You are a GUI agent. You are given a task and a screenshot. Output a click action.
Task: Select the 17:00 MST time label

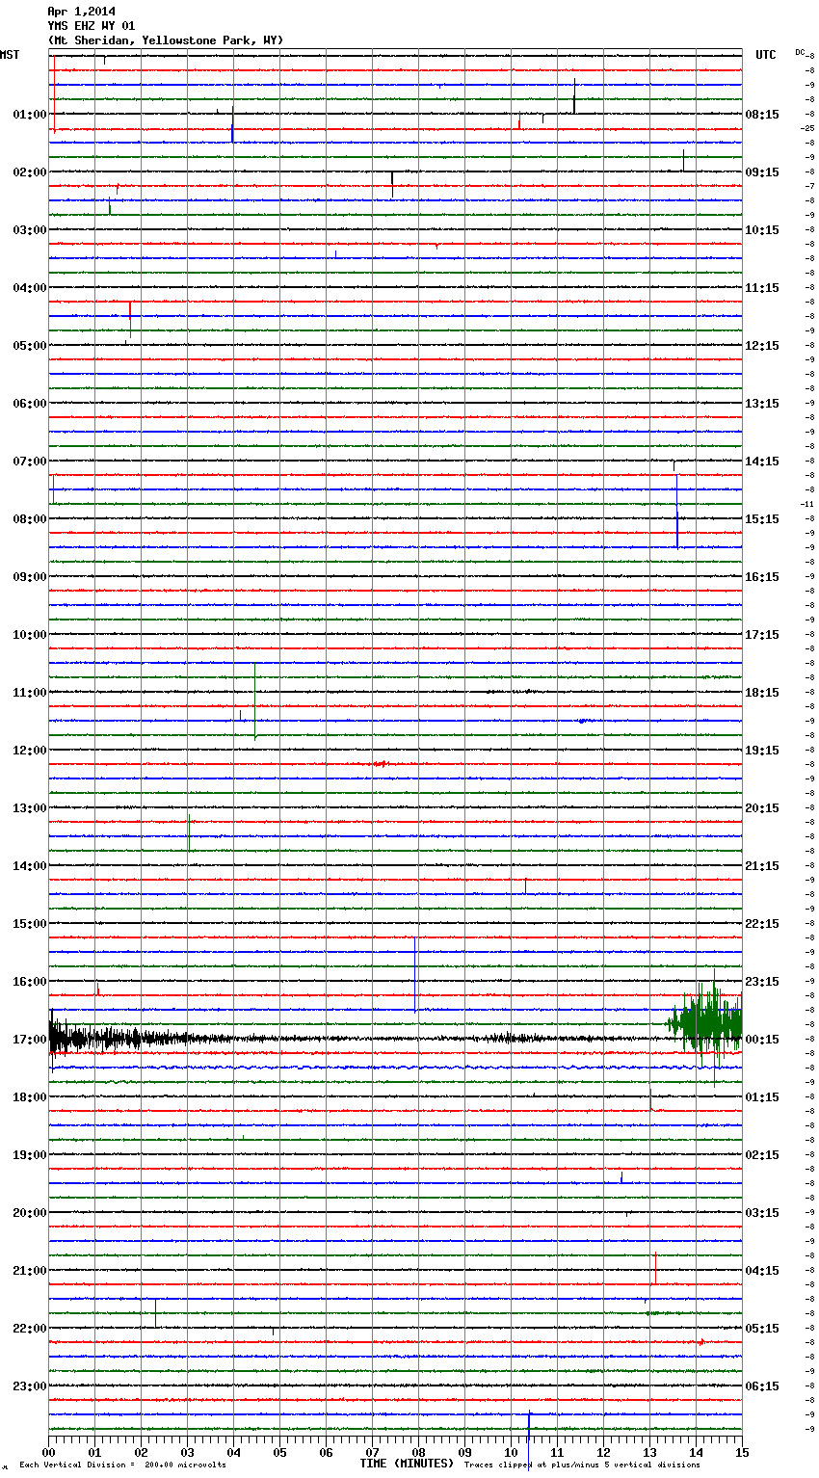point(30,1040)
